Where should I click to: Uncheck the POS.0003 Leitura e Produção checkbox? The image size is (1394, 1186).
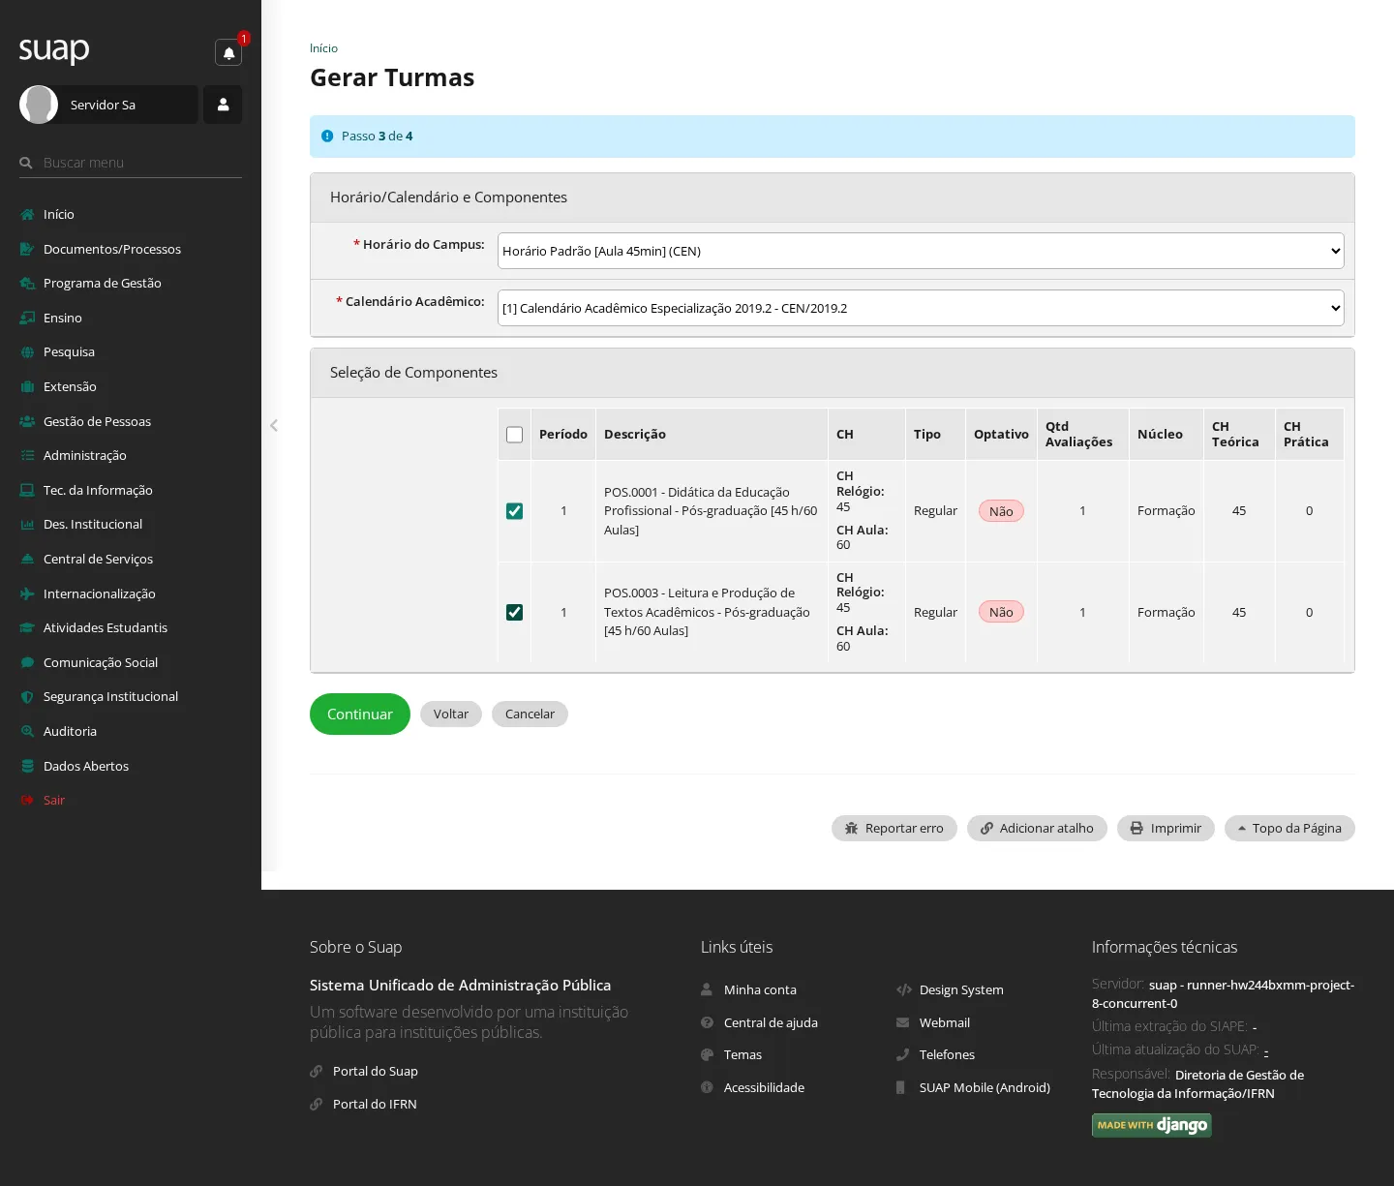click(515, 613)
